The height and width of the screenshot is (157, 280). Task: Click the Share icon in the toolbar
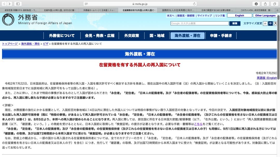[x=265, y=4]
